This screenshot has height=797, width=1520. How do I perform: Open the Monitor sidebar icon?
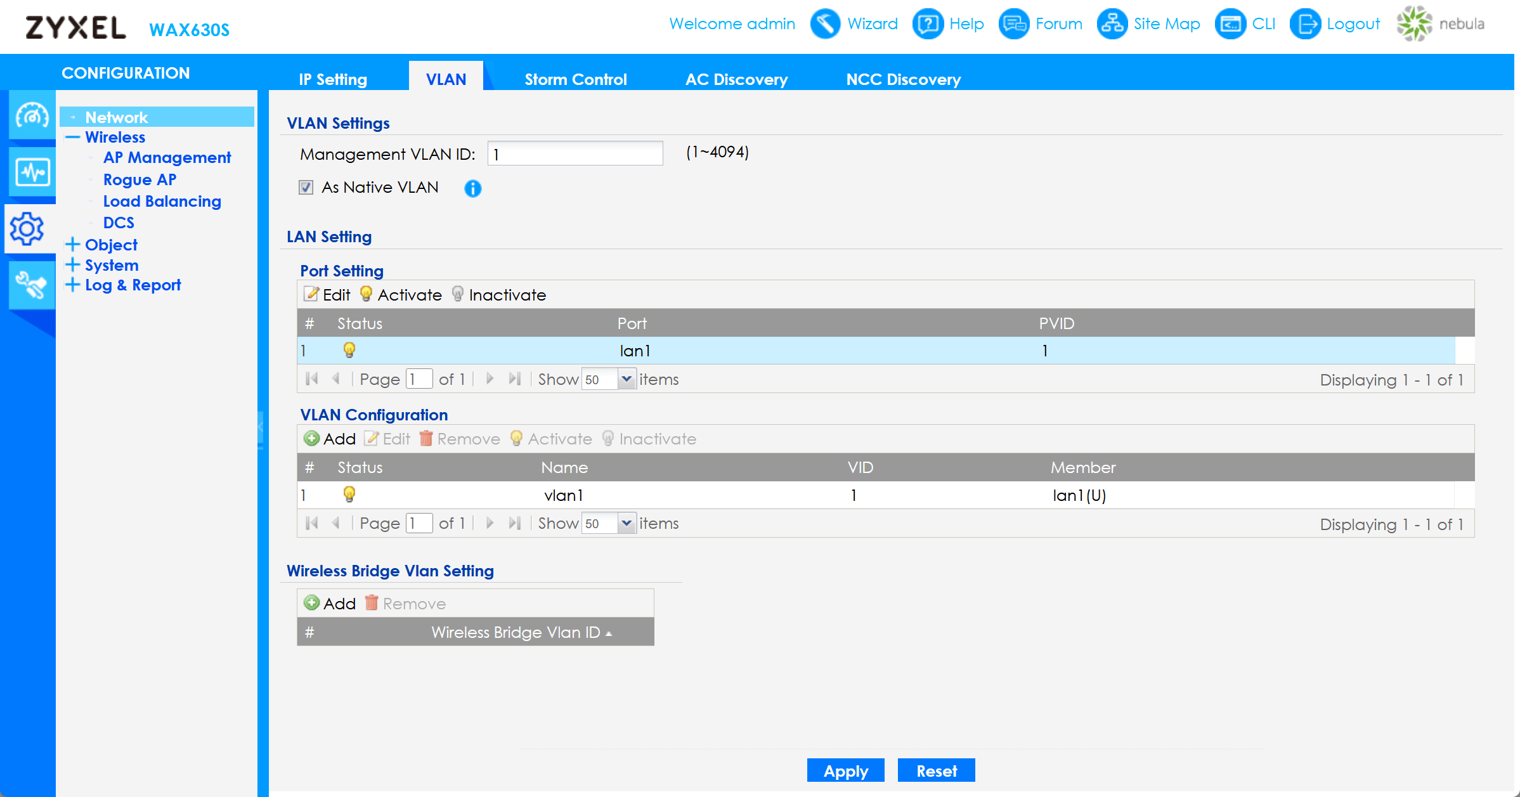point(32,172)
